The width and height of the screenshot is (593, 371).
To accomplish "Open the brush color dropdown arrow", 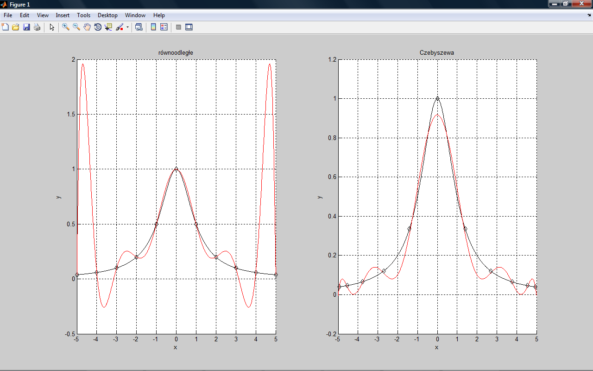I will point(127,27).
